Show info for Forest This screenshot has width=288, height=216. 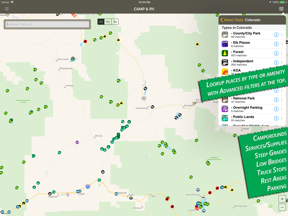click(x=276, y=53)
